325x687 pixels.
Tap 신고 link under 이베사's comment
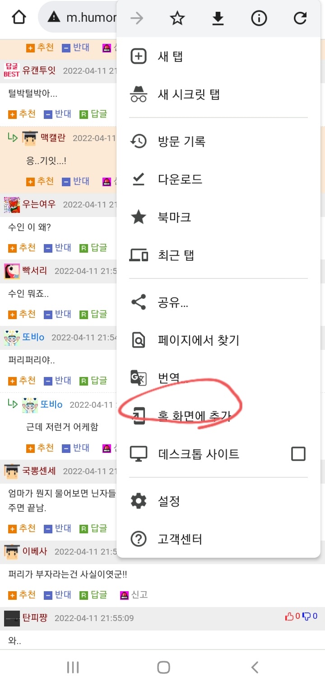click(x=134, y=595)
